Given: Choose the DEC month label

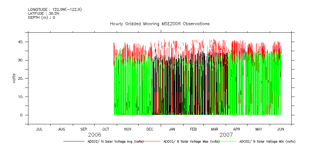Looking at the screenshot, I should (150, 129).
